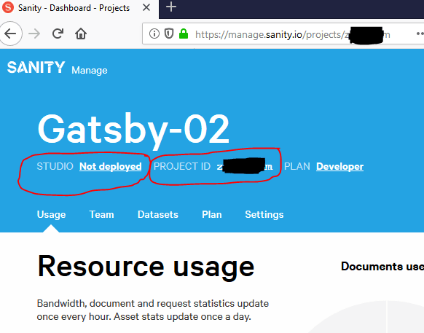Image resolution: width=424 pixels, height=333 pixels.
Task: Switch to the Usage tab
Action: [x=52, y=214]
